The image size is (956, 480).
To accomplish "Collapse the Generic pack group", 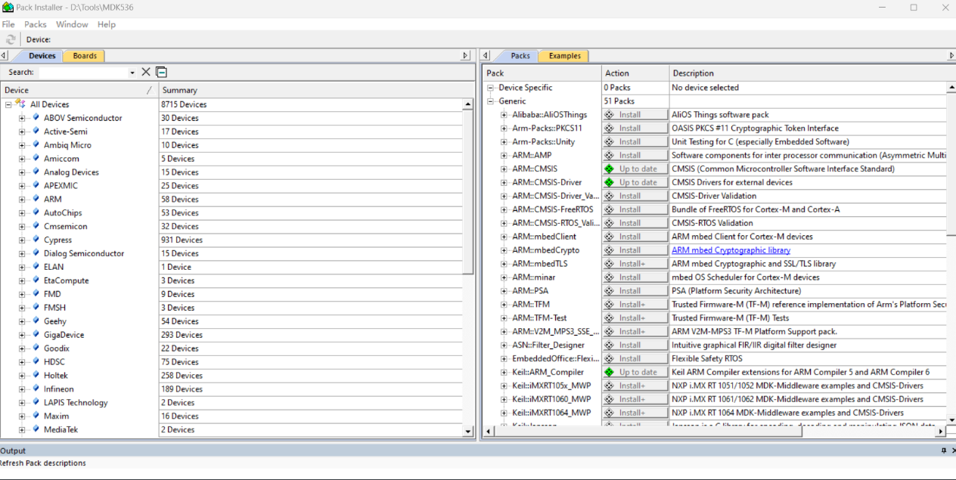I will [490, 101].
